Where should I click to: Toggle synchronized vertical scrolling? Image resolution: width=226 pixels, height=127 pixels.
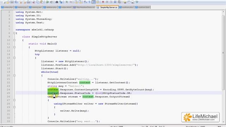click(76, 2)
